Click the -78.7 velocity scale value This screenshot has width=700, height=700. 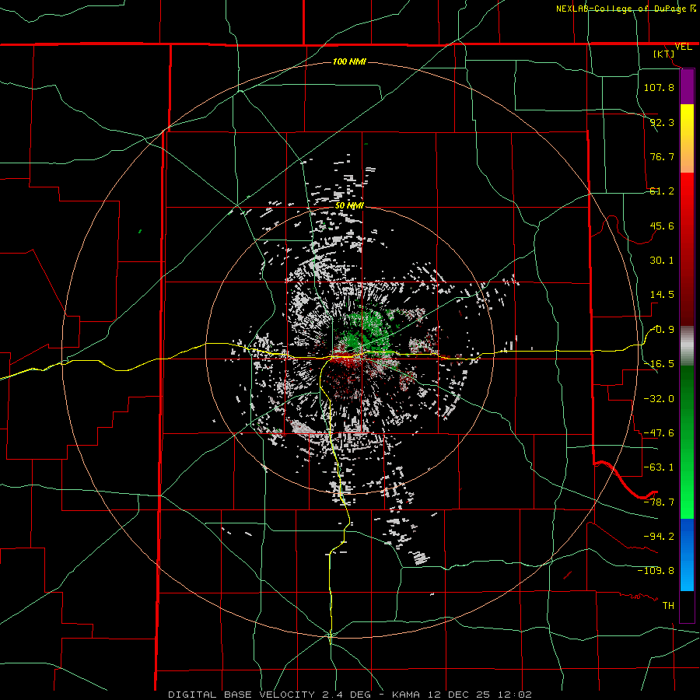point(659,502)
